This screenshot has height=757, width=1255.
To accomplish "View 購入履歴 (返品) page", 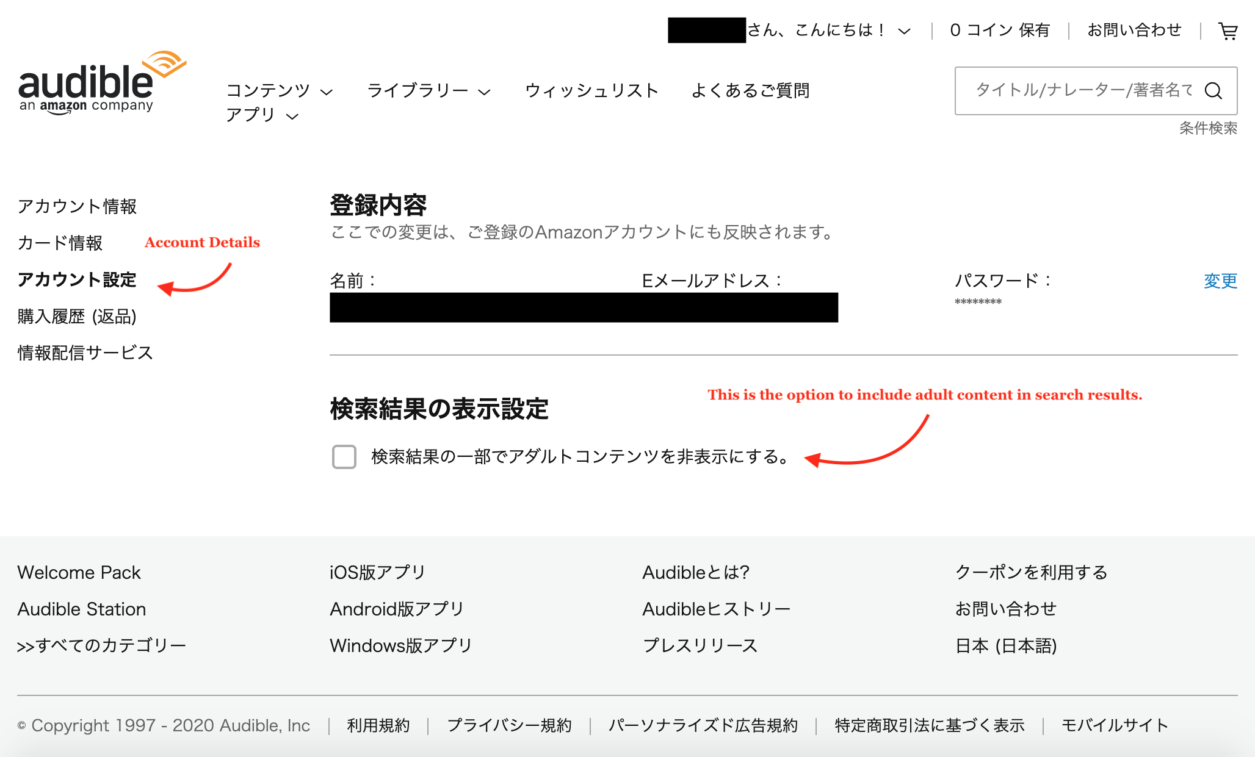I will tap(78, 317).
